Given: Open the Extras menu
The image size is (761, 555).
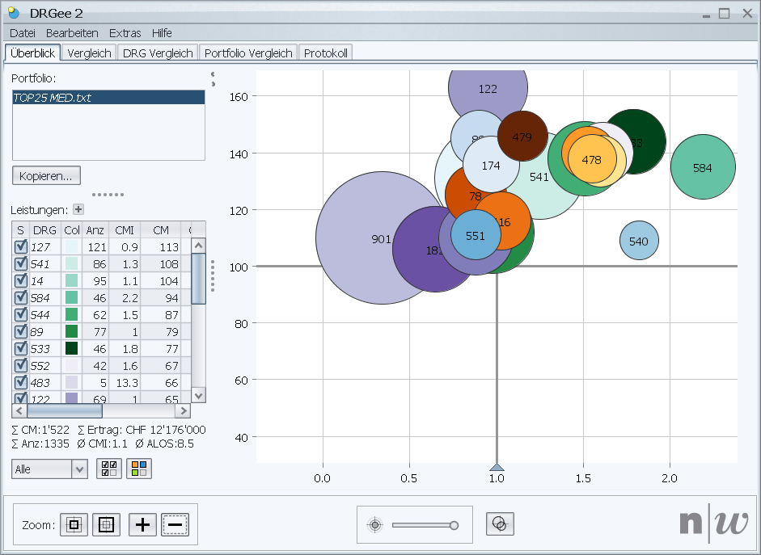Looking at the screenshot, I should (125, 33).
